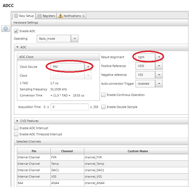This screenshot has width=189, height=187.
Task: Open the Easy Setup tab
Action: 24,16
